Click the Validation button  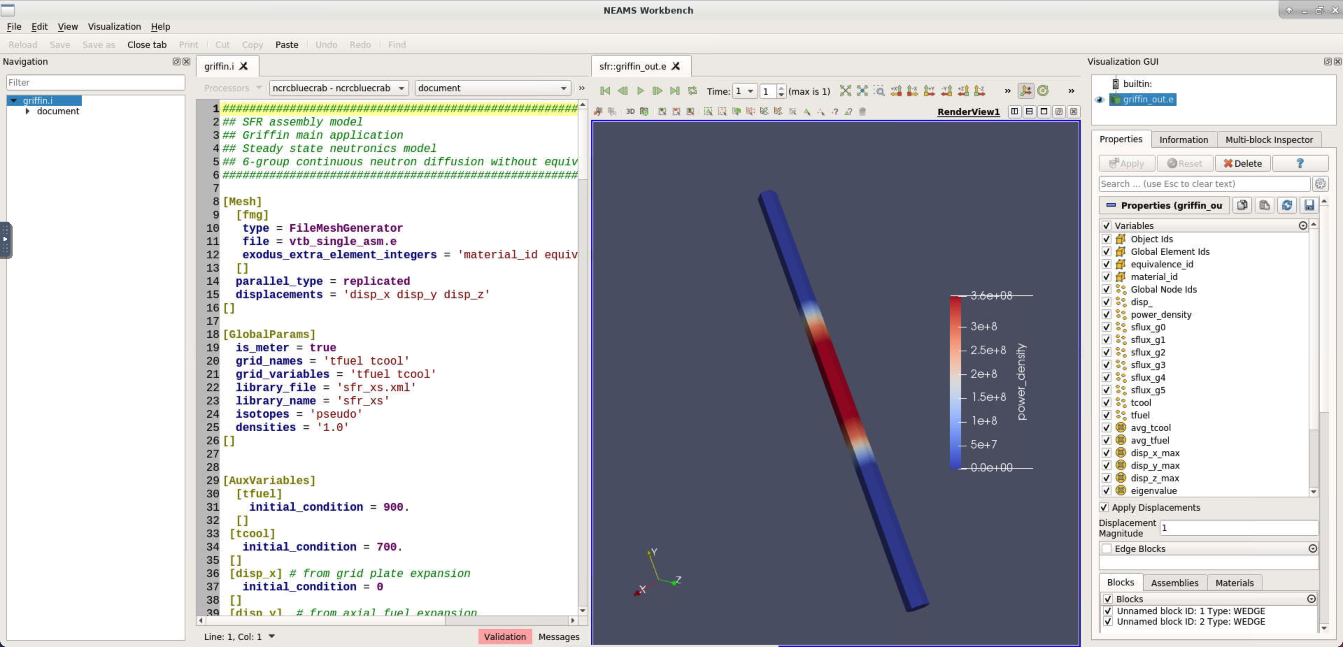(x=504, y=637)
